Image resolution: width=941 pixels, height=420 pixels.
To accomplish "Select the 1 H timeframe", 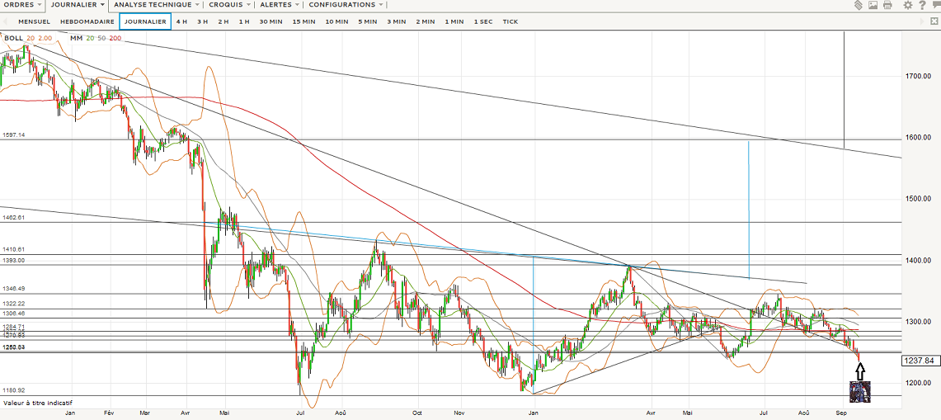I will (x=244, y=21).
